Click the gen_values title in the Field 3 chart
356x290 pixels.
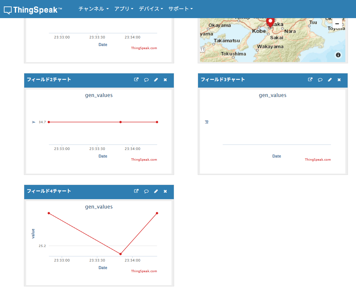tap(273, 95)
